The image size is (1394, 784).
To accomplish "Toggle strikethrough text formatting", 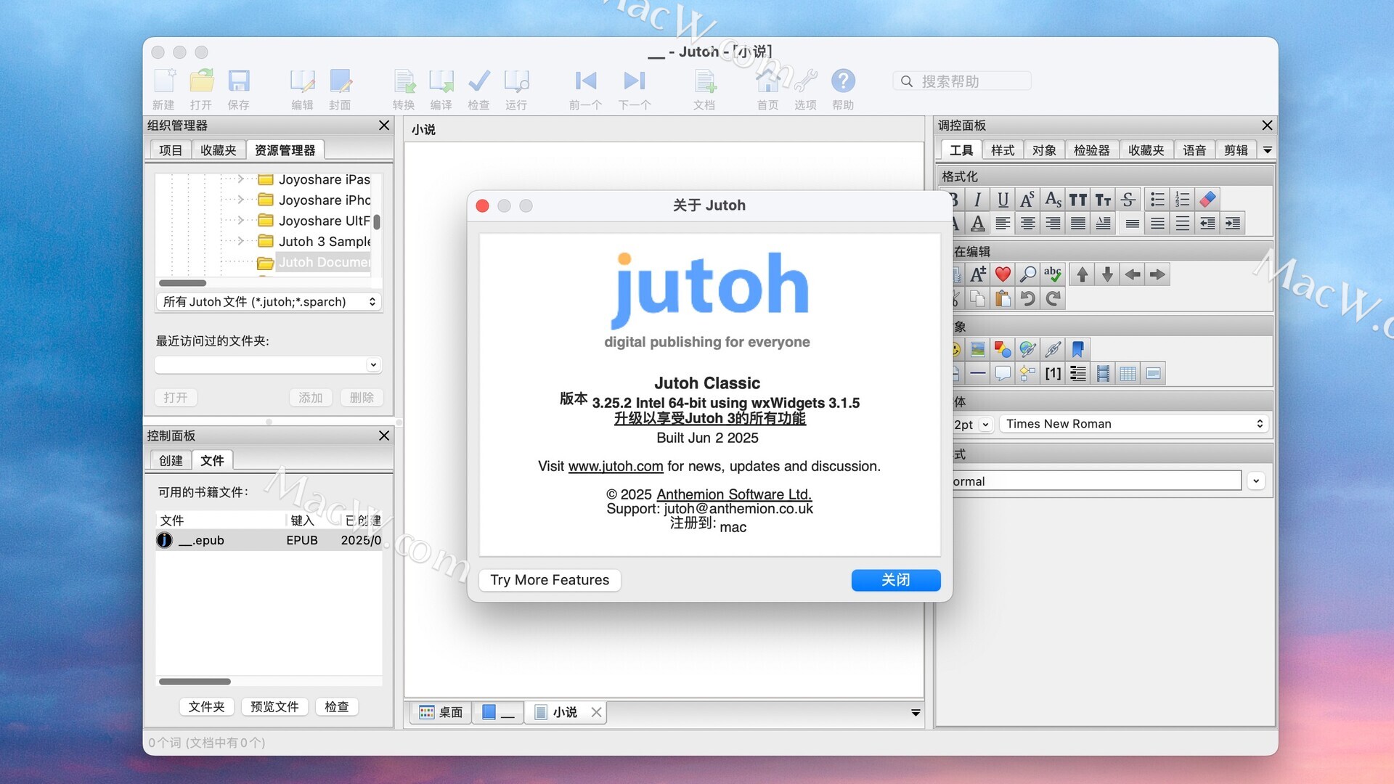I will tap(1128, 200).
